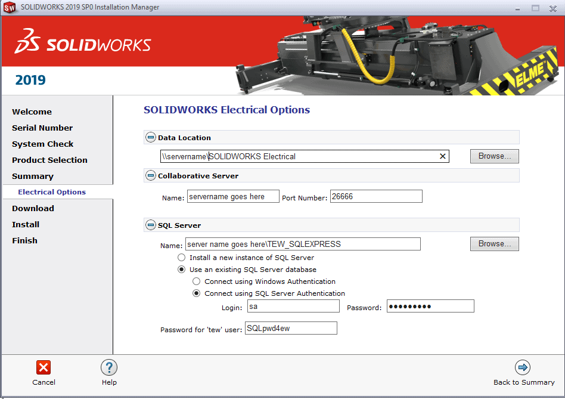565x399 pixels.
Task: Go to the Serial Number step
Action: 42,128
